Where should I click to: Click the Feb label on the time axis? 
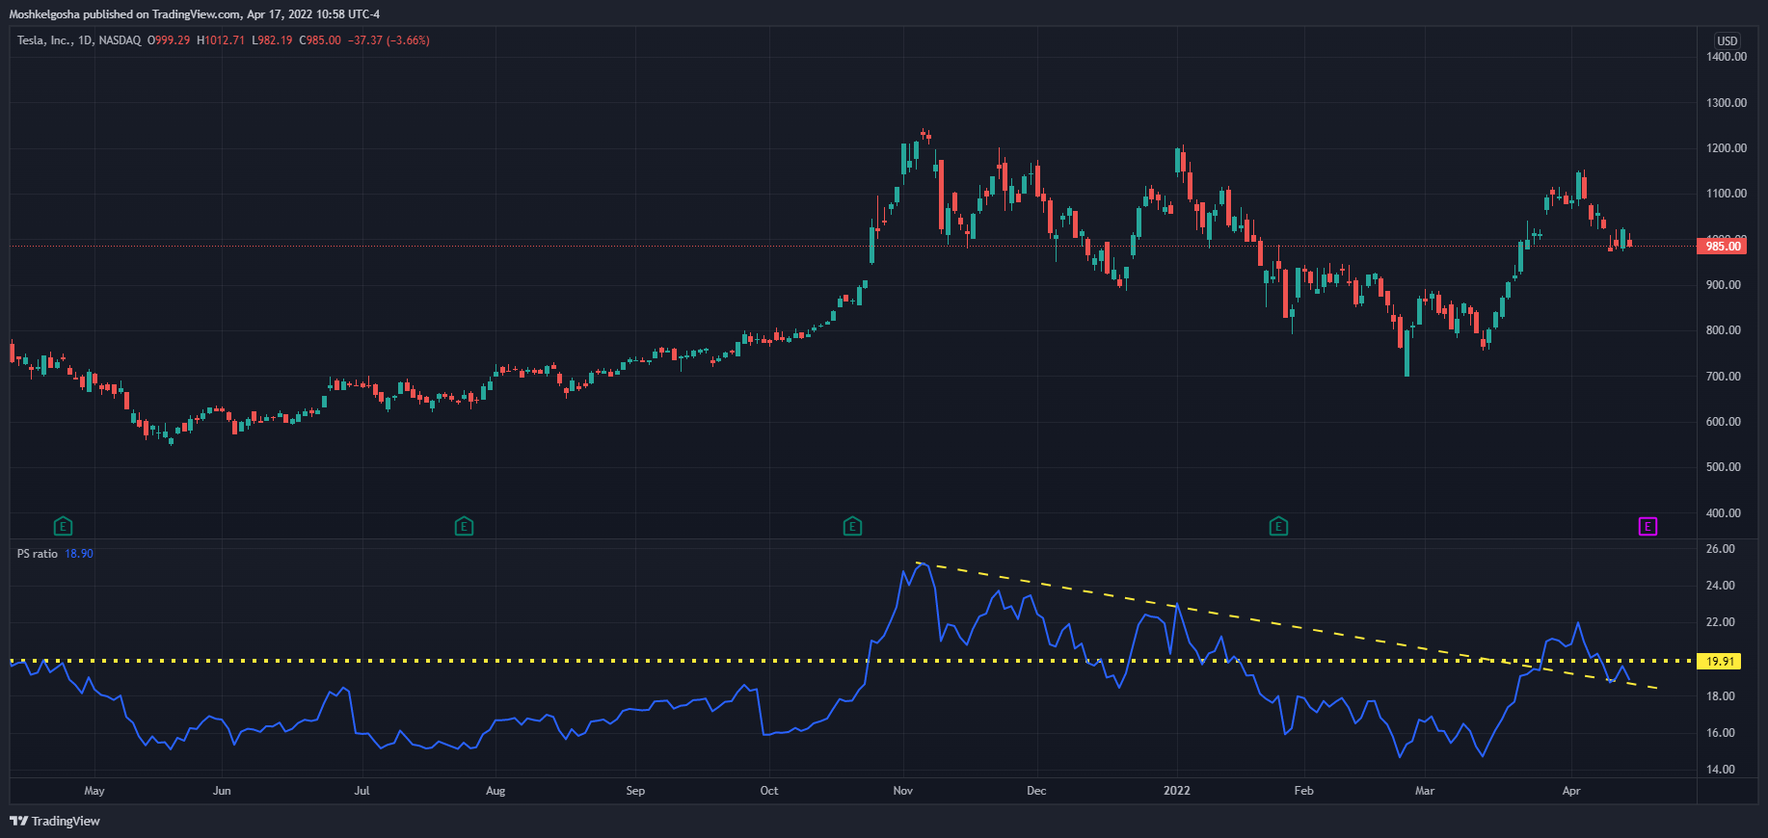[1303, 791]
